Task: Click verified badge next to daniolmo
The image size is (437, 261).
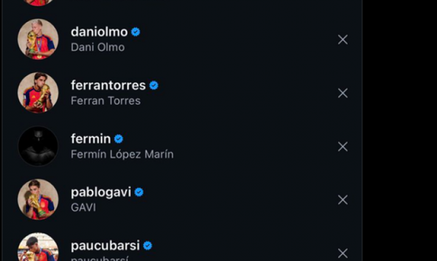Action: [x=136, y=32]
